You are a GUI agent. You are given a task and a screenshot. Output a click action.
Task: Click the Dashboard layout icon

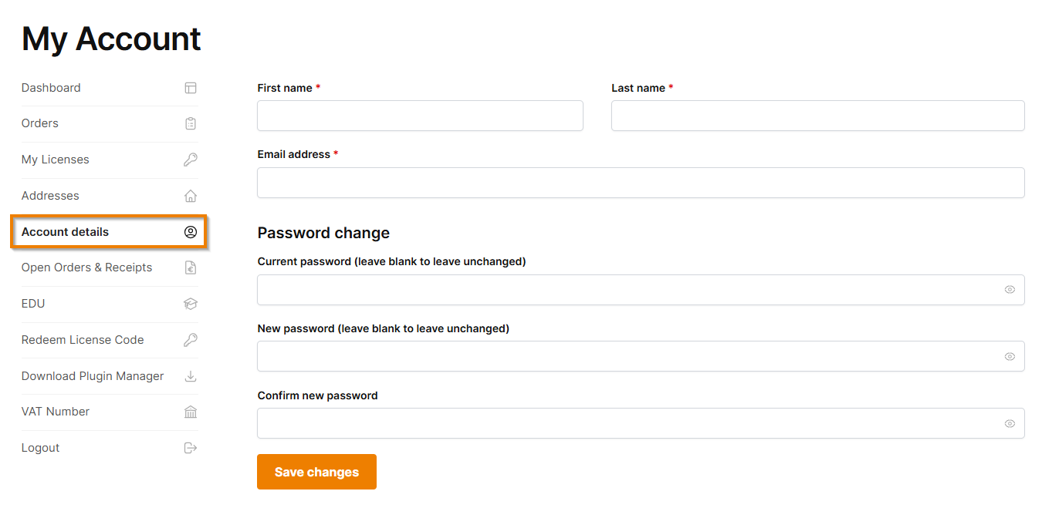point(191,88)
